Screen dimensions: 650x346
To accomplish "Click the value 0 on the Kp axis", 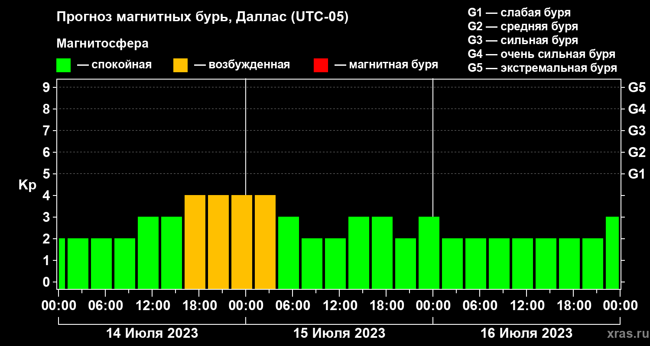I will [47, 282].
